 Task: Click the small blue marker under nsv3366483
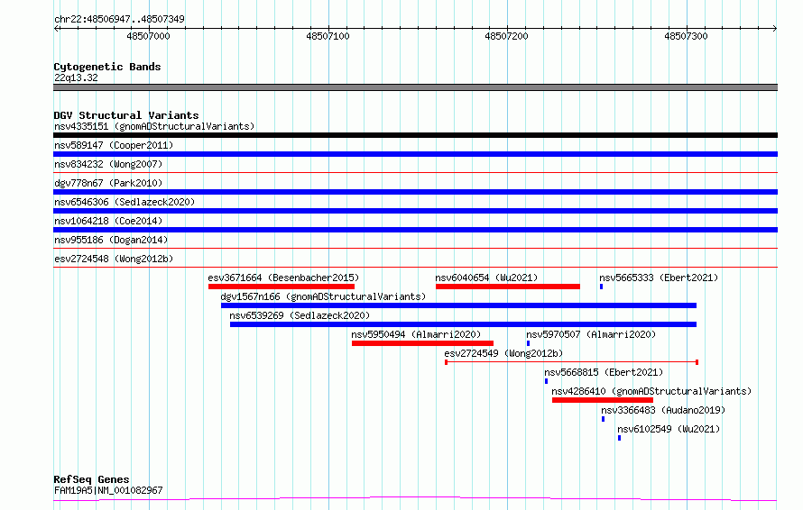pos(604,419)
